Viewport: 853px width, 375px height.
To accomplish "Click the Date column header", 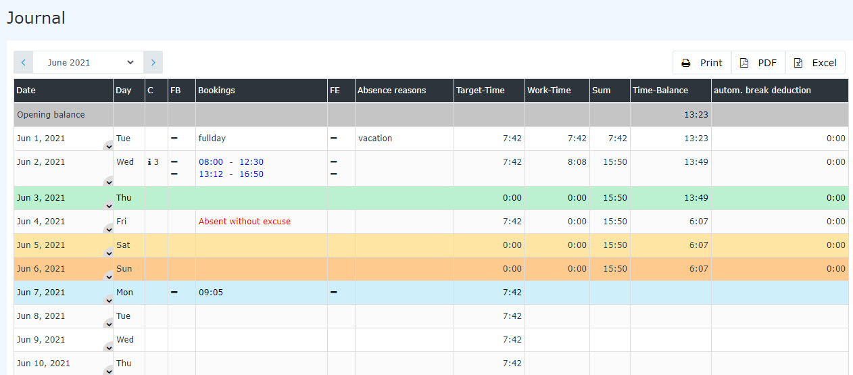I will point(64,91).
